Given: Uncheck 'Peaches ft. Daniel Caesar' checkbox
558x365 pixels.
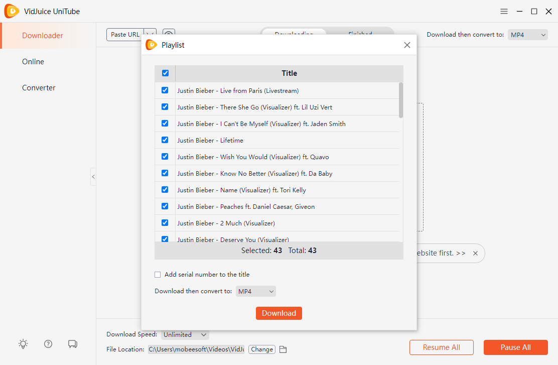Looking at the screenshot, I should 165,206.
